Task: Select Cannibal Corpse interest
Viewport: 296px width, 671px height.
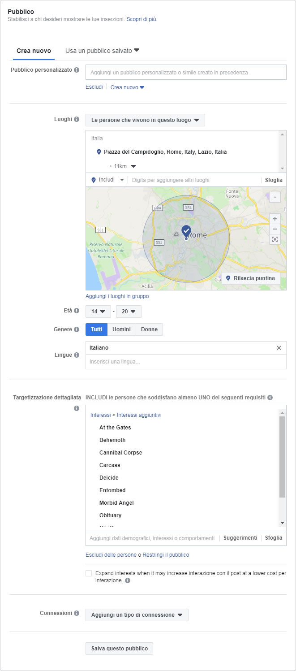Action: pyautogui.click(x=121, y=453)
